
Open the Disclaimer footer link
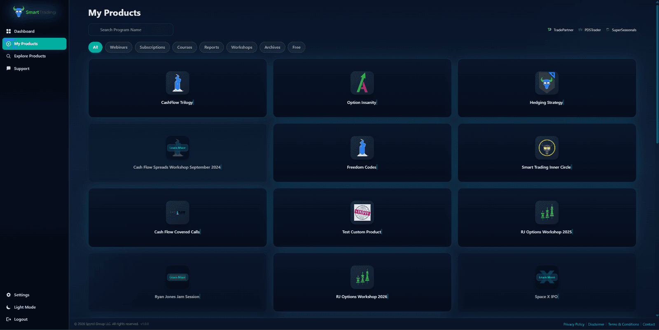tap(596, 324)
